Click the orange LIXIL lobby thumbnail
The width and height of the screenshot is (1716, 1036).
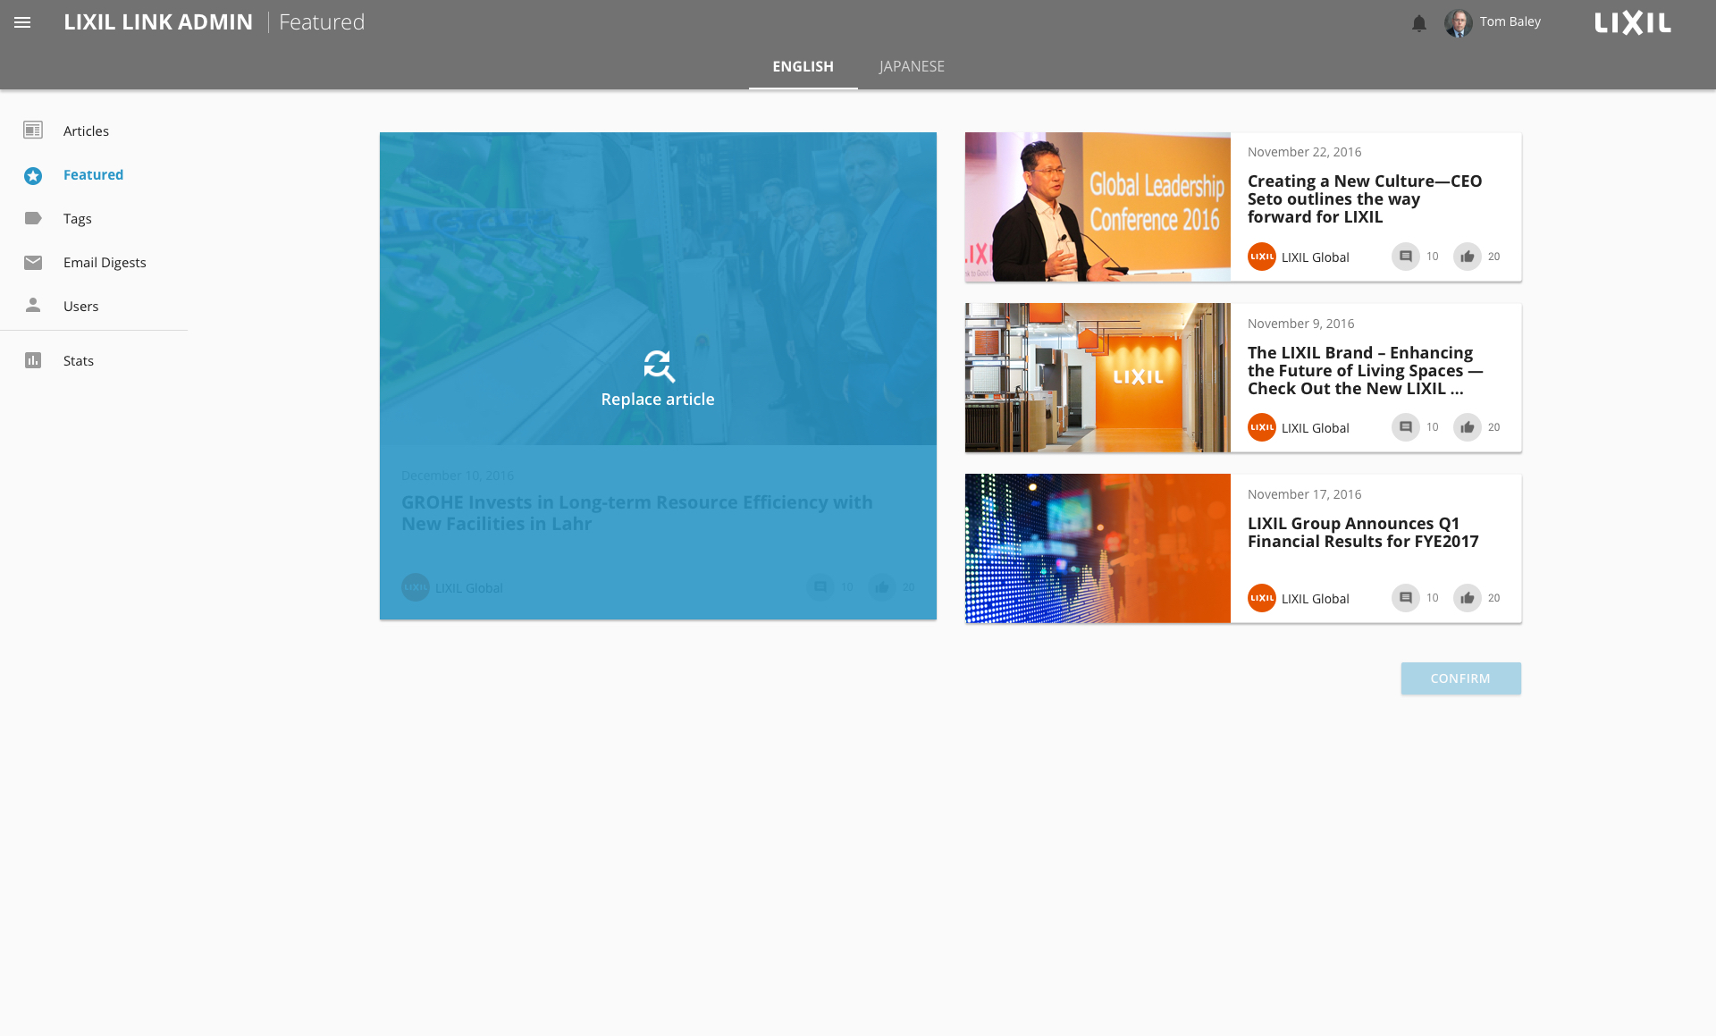1098,377
